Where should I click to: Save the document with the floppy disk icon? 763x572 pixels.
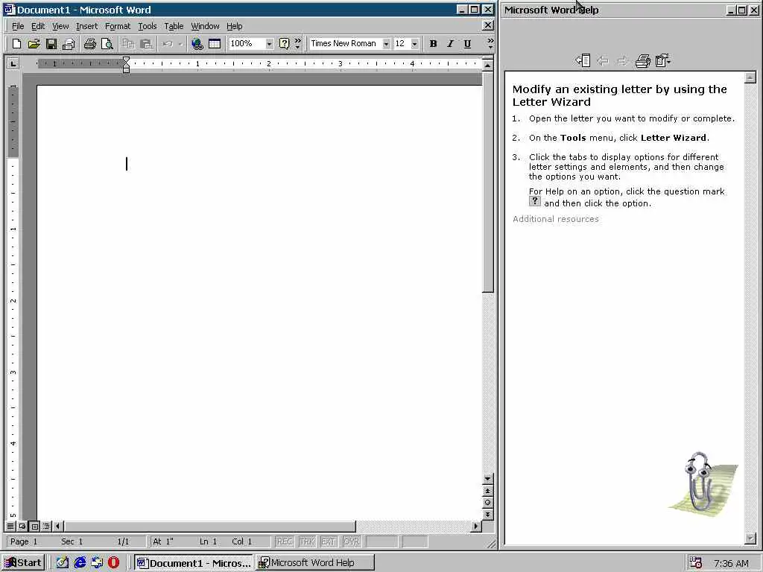click(x=51, y=44)
